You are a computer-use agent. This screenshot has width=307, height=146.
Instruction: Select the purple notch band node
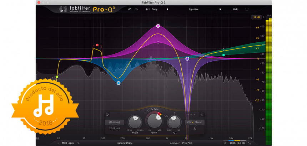point(187,59)
